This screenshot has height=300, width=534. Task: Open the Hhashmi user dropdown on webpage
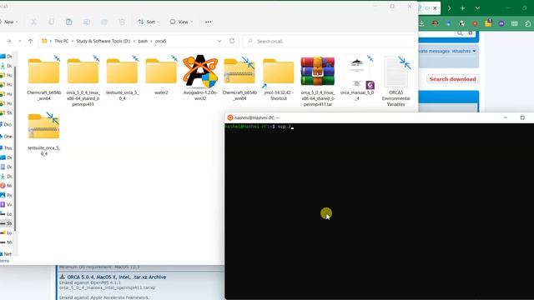pos(464,51)
